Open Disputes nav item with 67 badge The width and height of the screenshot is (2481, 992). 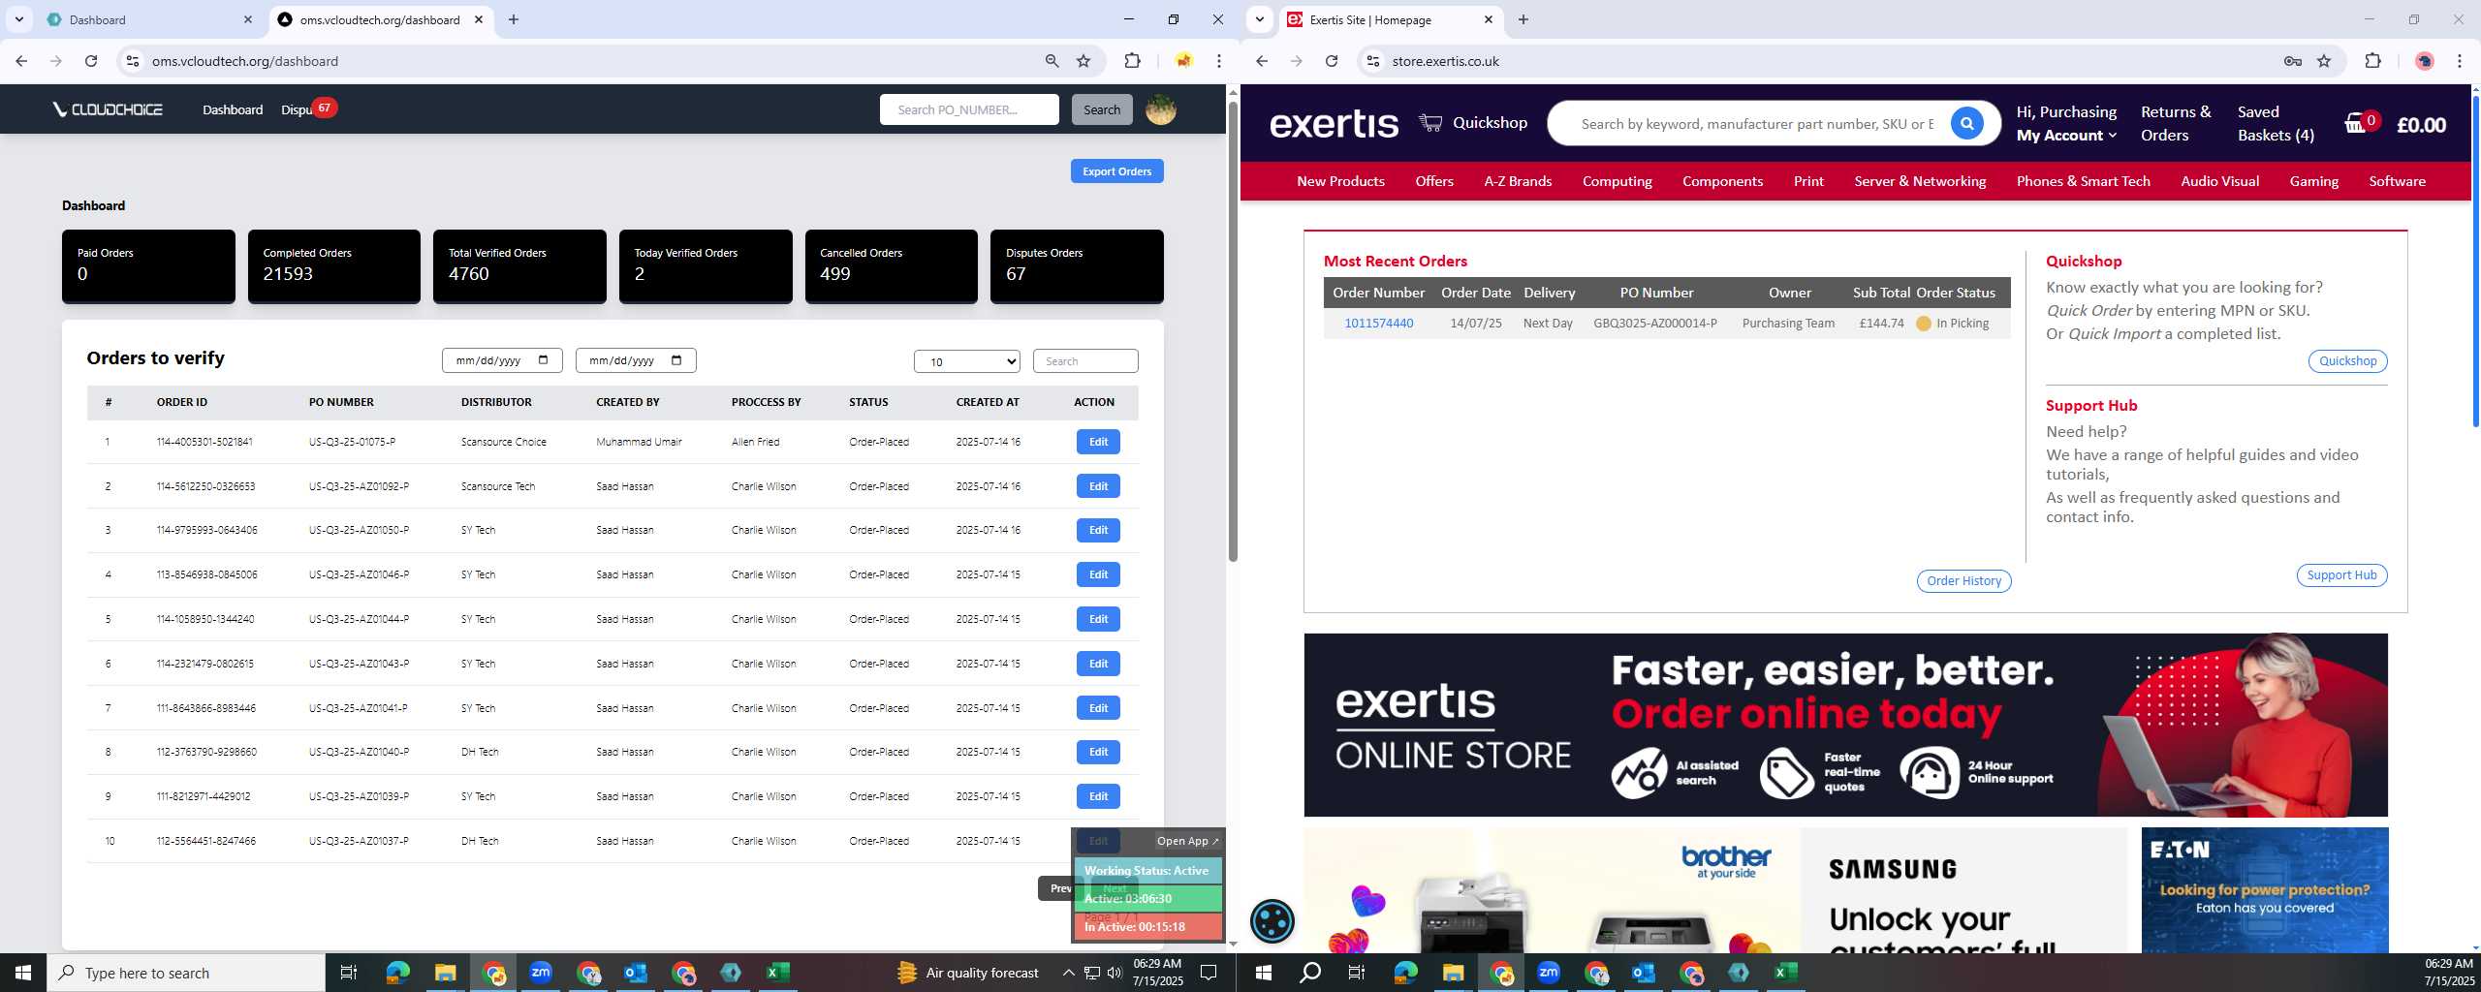[x=308, y=108]
